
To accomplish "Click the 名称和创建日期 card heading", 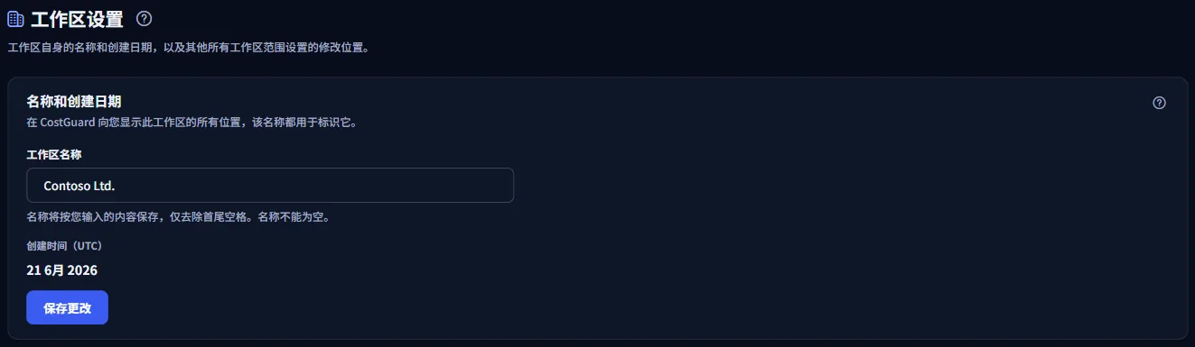I will 74,101.
